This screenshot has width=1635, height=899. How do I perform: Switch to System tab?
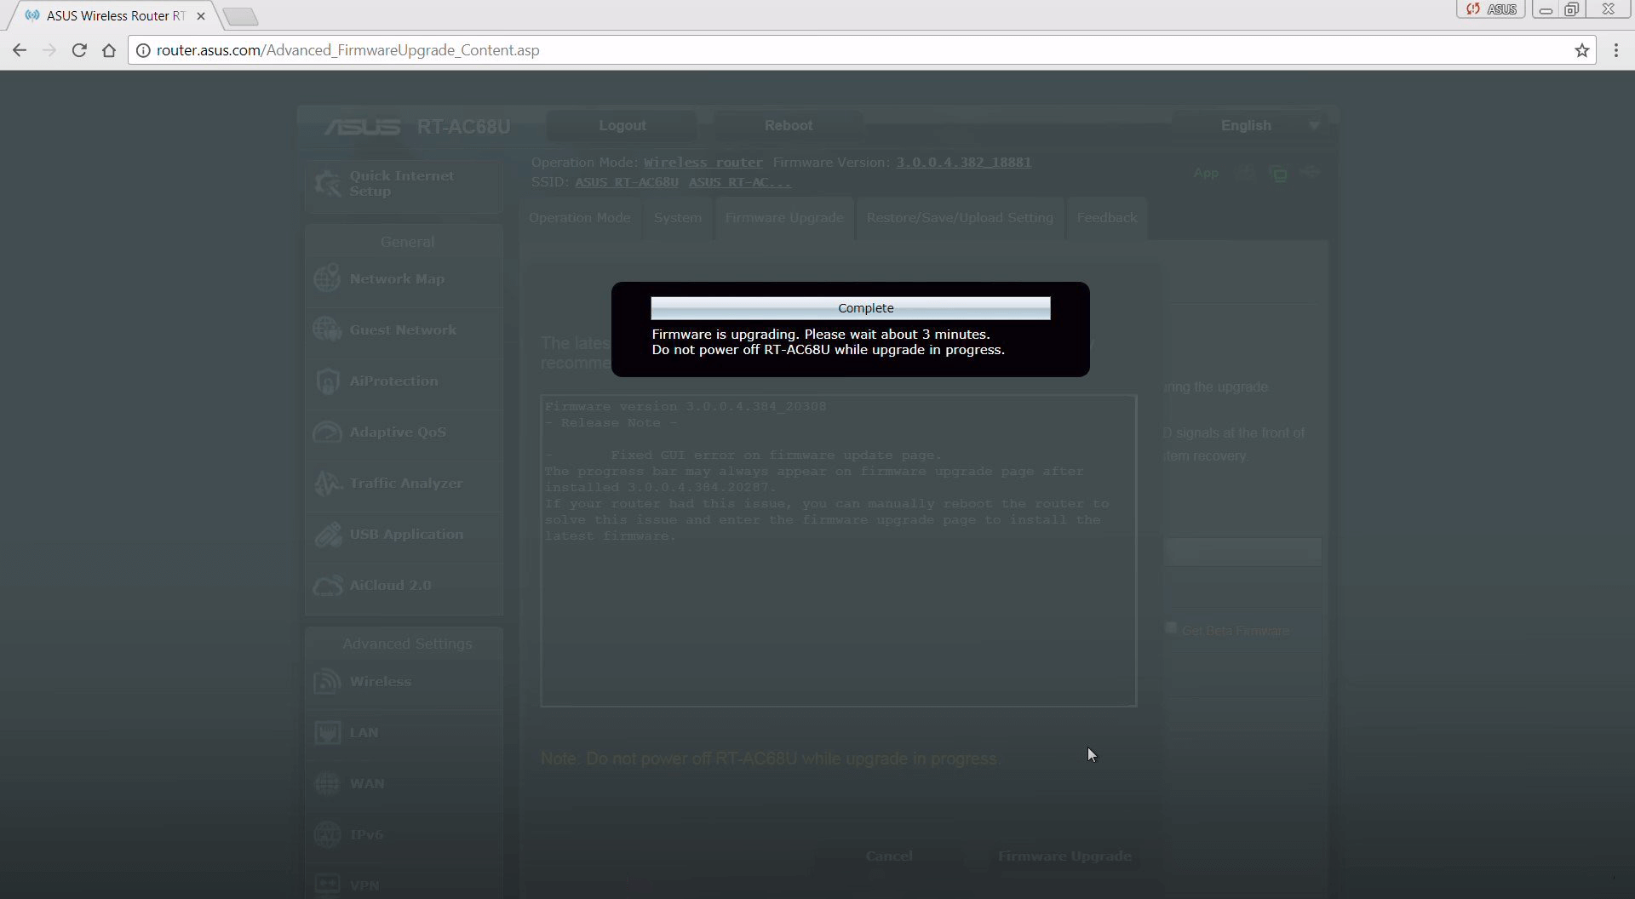(x=678, y=218)
